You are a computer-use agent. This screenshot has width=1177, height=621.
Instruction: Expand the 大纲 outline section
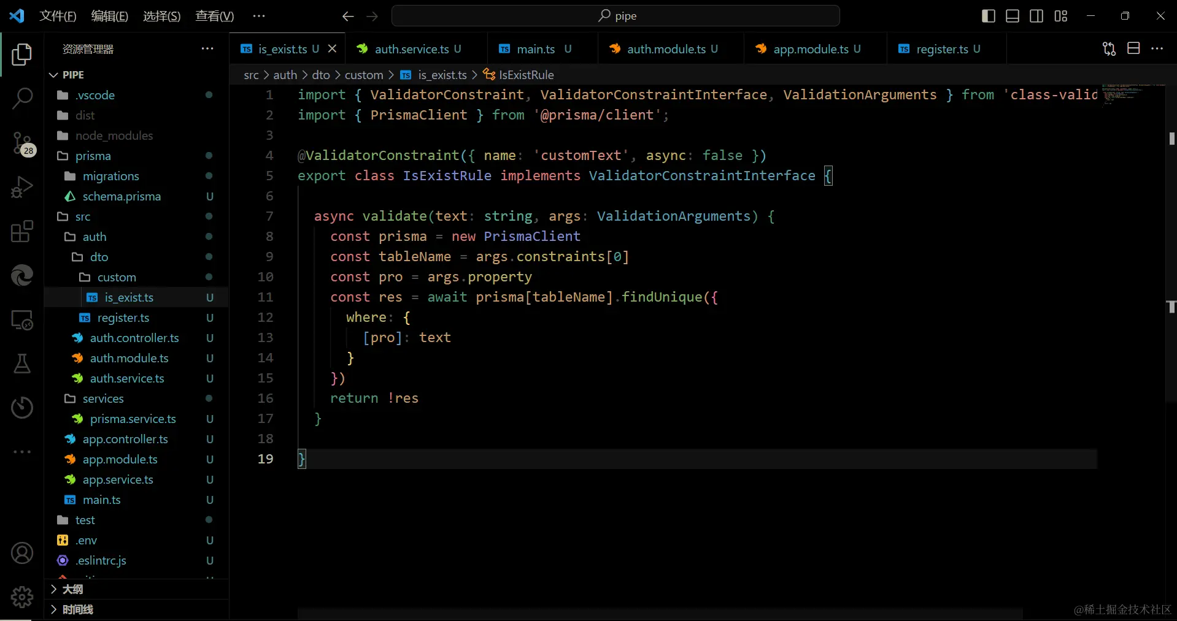(x=136, y=589)
